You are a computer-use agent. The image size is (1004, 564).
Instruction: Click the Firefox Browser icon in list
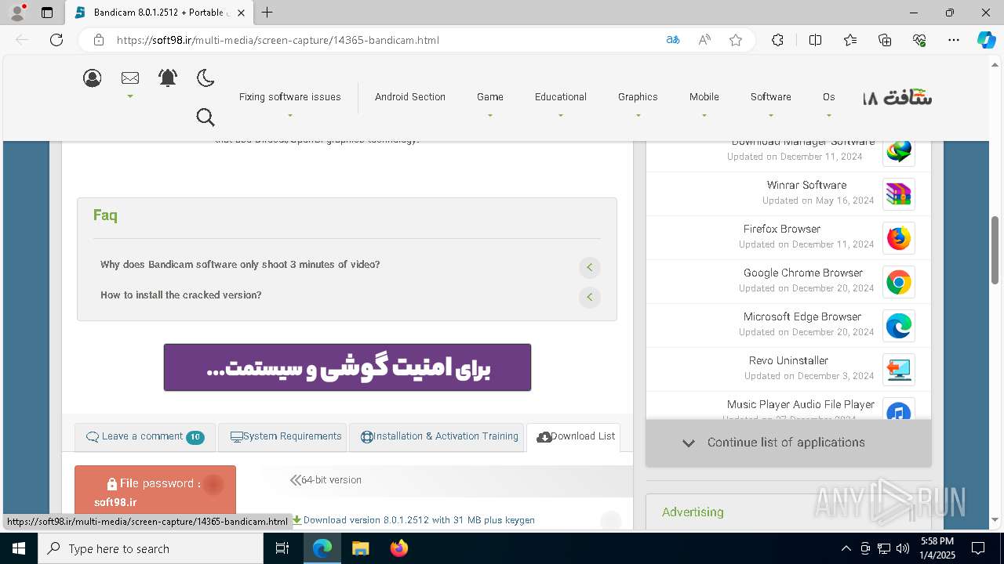[x=899, y=238]
